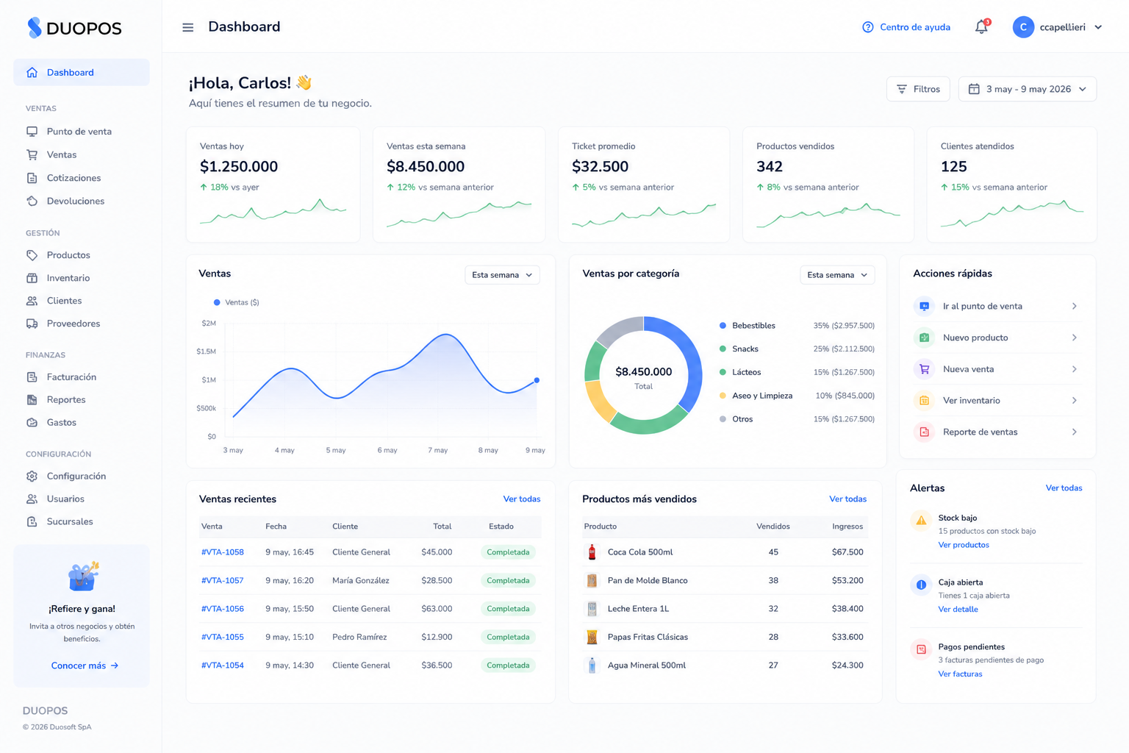Click the Coca Cola 500ml product thumbnail

click(x=592, y=552)
